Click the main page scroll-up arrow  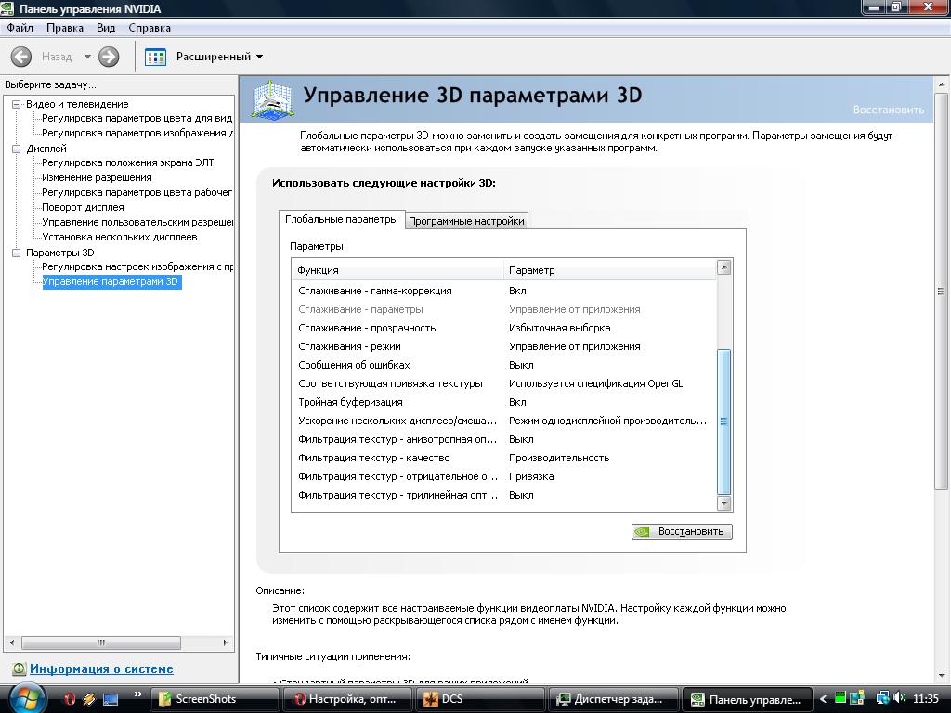(x=942, y=84)
